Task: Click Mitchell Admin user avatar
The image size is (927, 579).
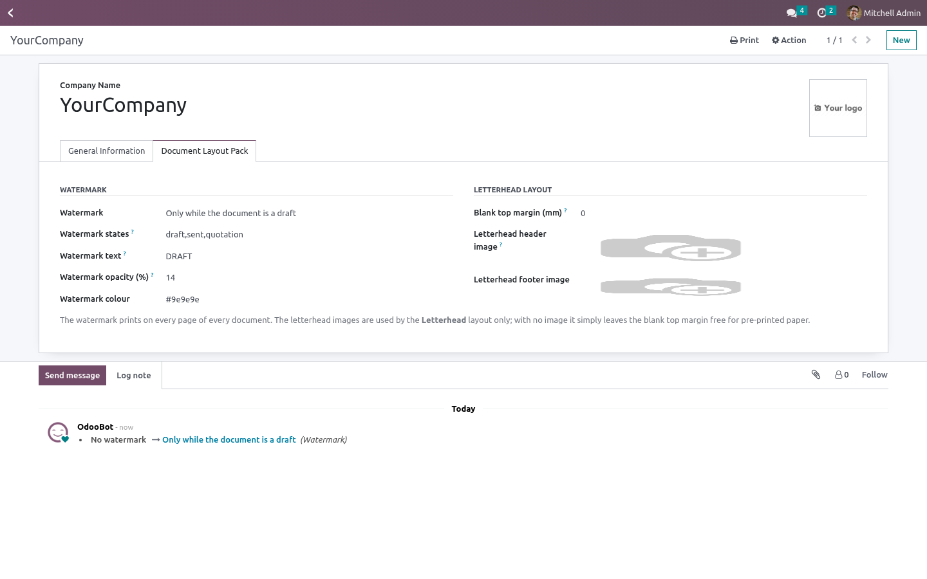Action: 854,13
